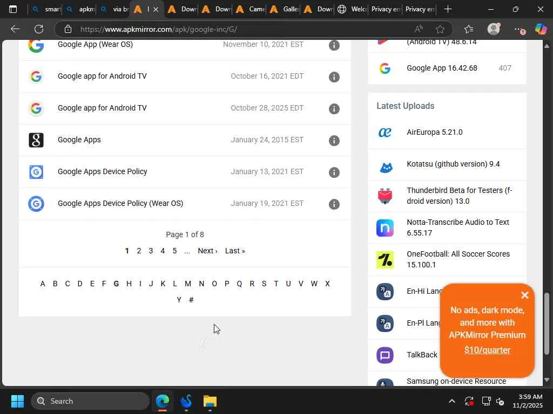Click the En-Pl language pack icon
This screenshot has height=414, width=553.
(385, 323)
